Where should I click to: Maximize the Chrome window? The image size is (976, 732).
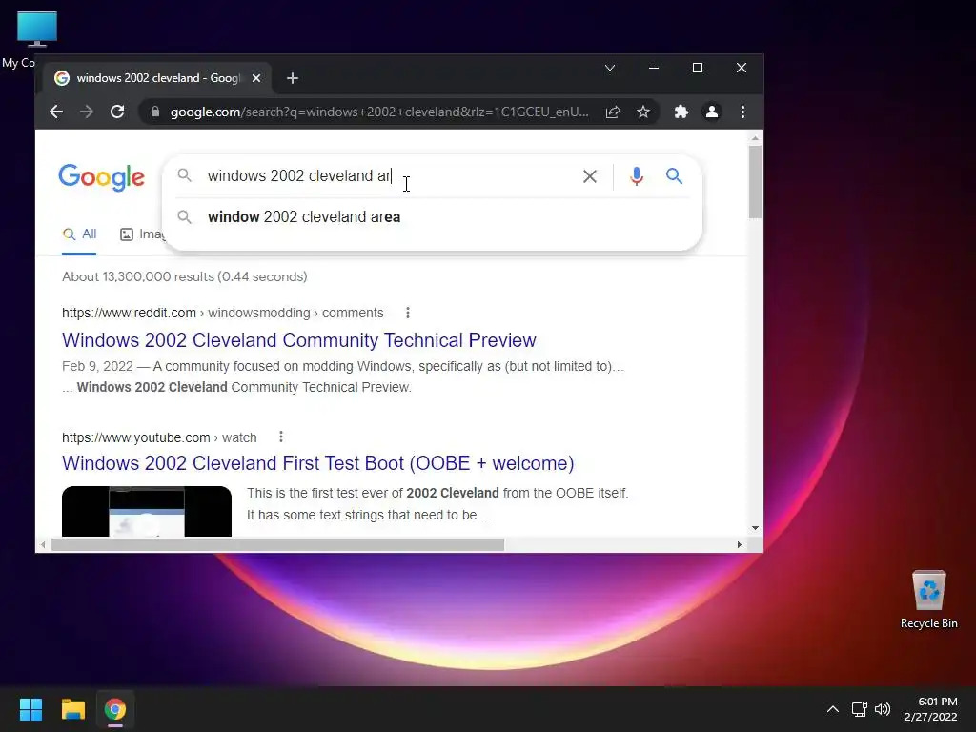coord(697,68)
